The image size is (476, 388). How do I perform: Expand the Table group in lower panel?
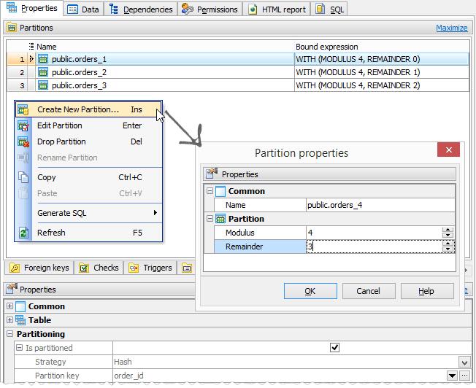pos(9,319)
